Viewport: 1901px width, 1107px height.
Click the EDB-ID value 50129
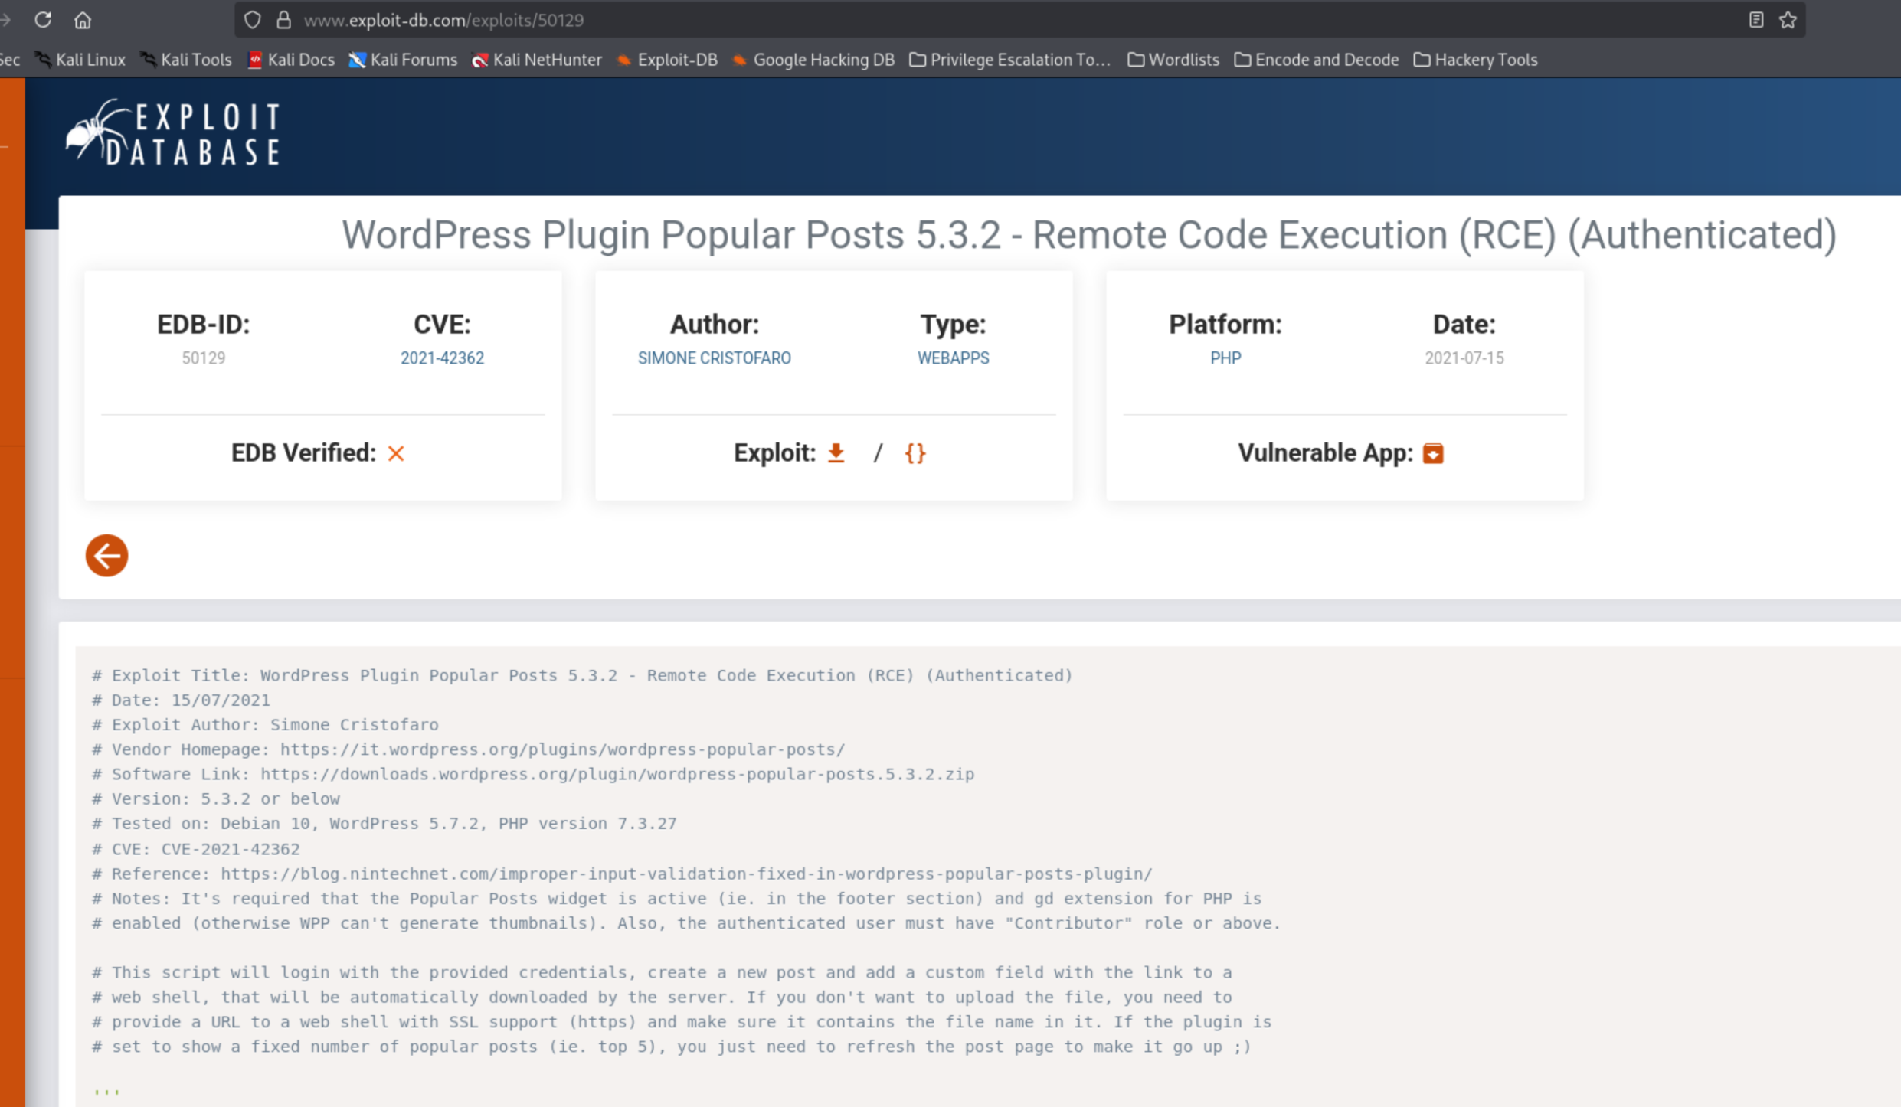pos(203,358)
